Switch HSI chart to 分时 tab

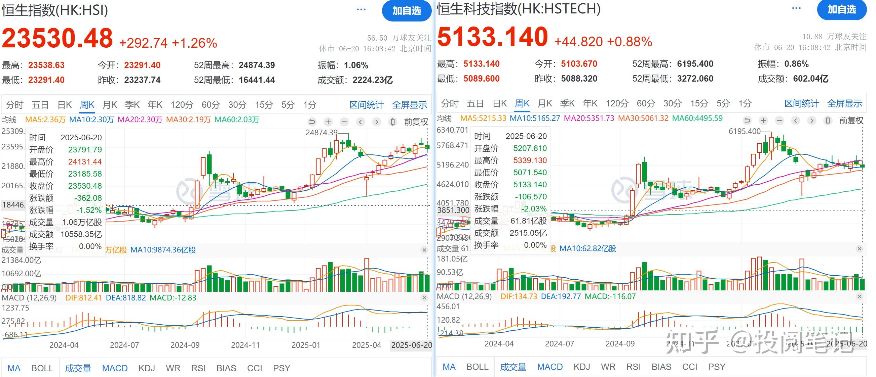pos(14,105)
